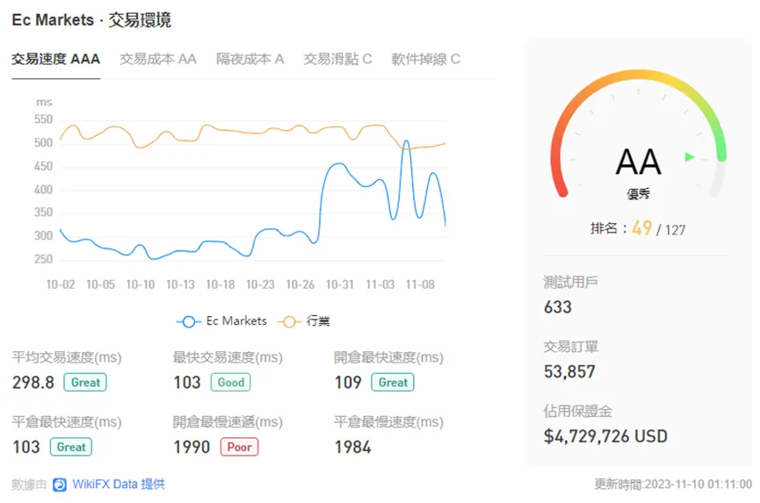
Task: Click the 交易訂單 value 53,857
Action: pos(569,372)
